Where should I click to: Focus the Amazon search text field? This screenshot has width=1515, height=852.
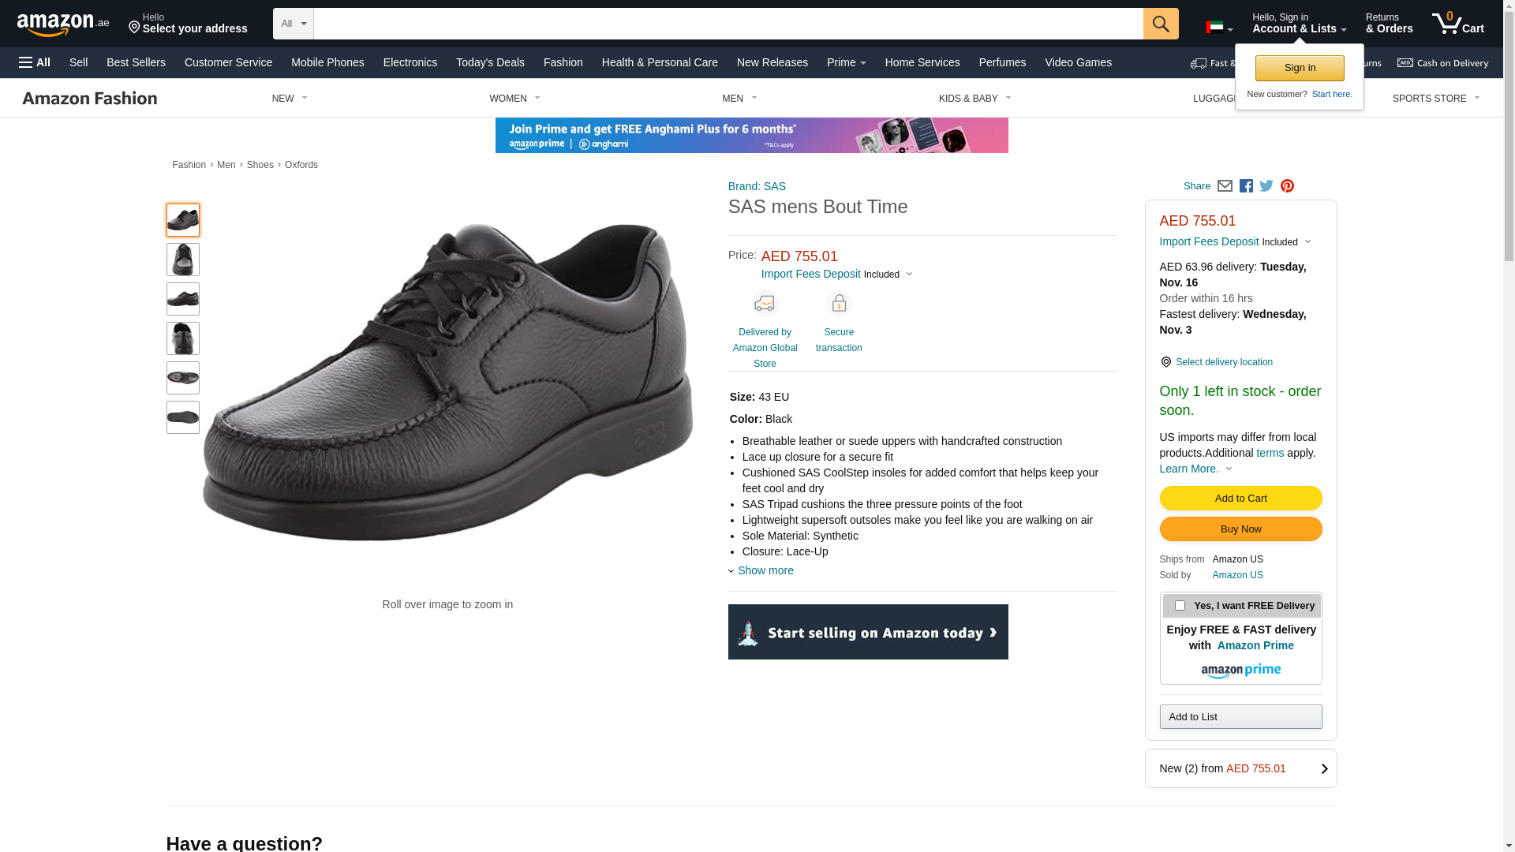pos(728,24)
